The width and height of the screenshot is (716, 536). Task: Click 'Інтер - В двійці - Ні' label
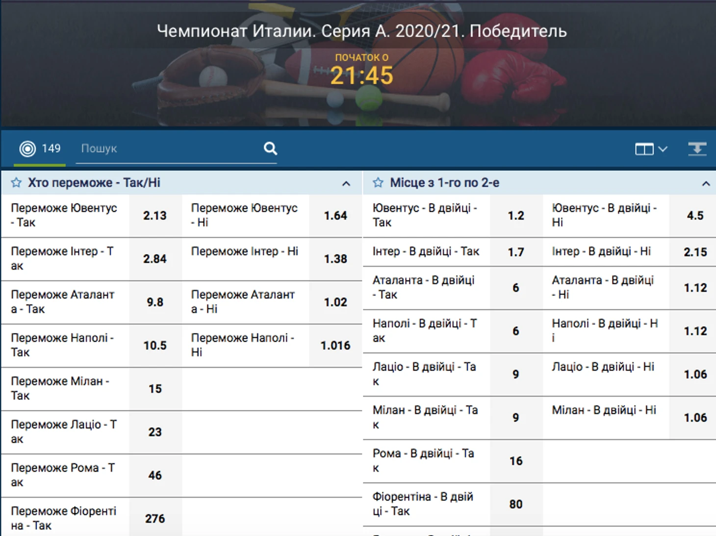click(x=601, y=252)
